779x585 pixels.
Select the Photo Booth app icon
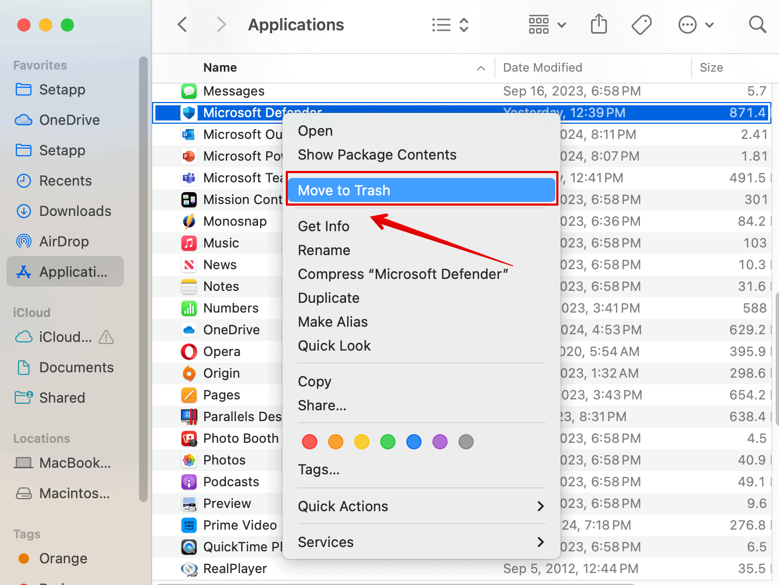pyautogui.click(x=189, y=438)
